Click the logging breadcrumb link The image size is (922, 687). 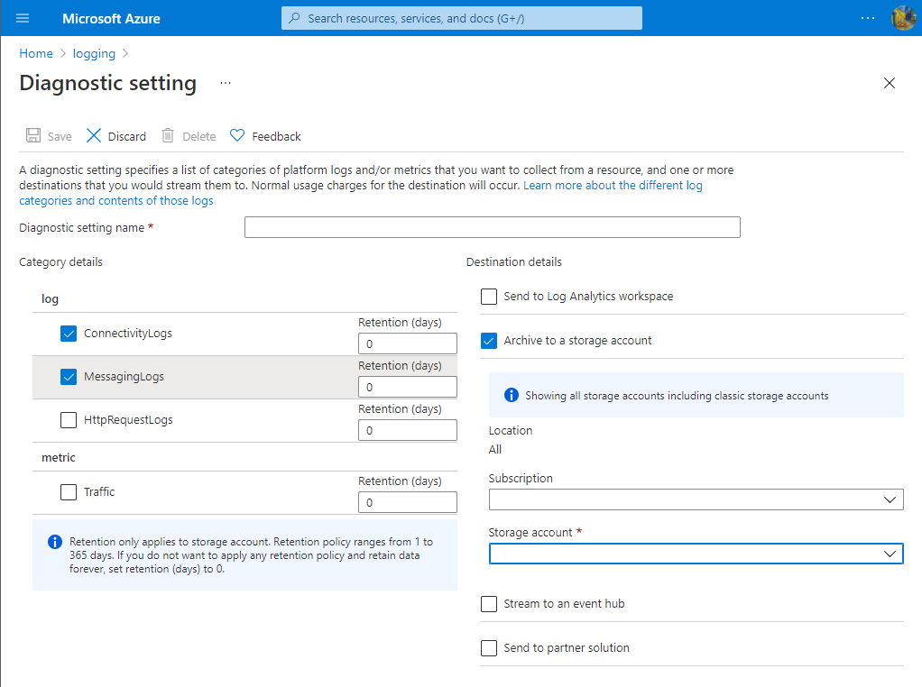click(94, 53)
